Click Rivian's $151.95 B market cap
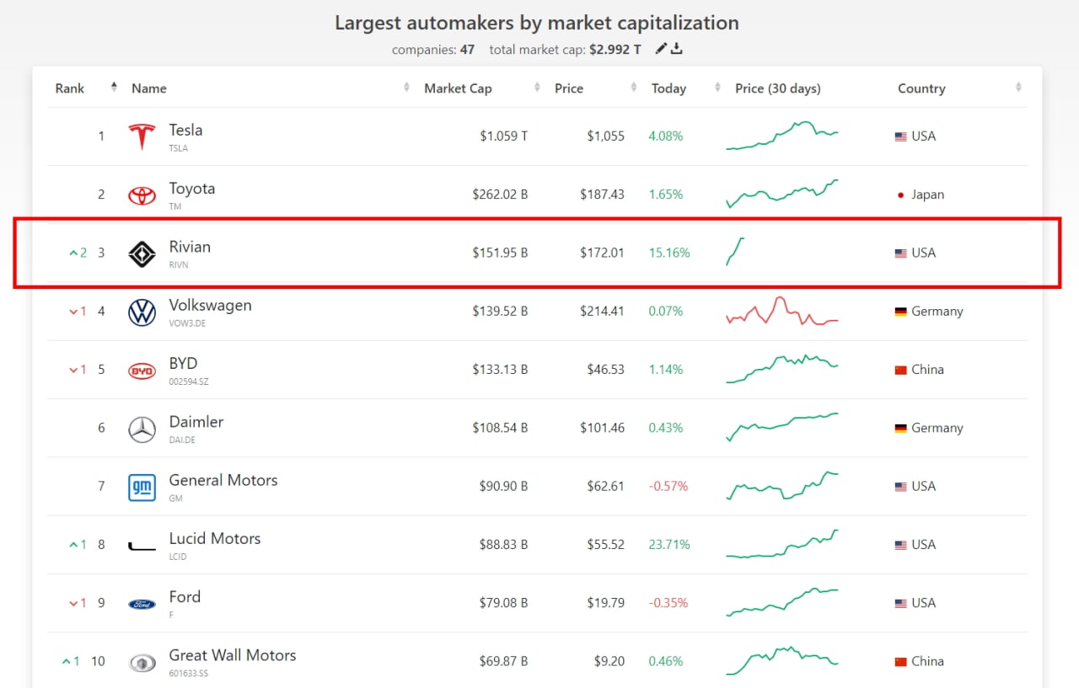Viewport: 1079px width, 688px height. click(500, 253)
